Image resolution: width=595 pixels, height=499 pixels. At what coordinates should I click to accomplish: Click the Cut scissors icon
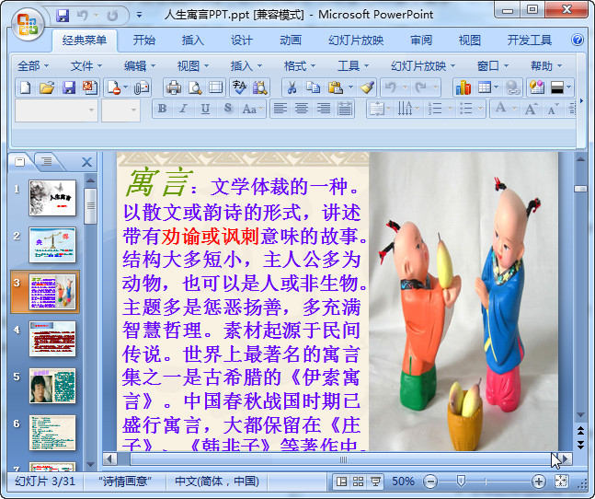pos(292,87)
